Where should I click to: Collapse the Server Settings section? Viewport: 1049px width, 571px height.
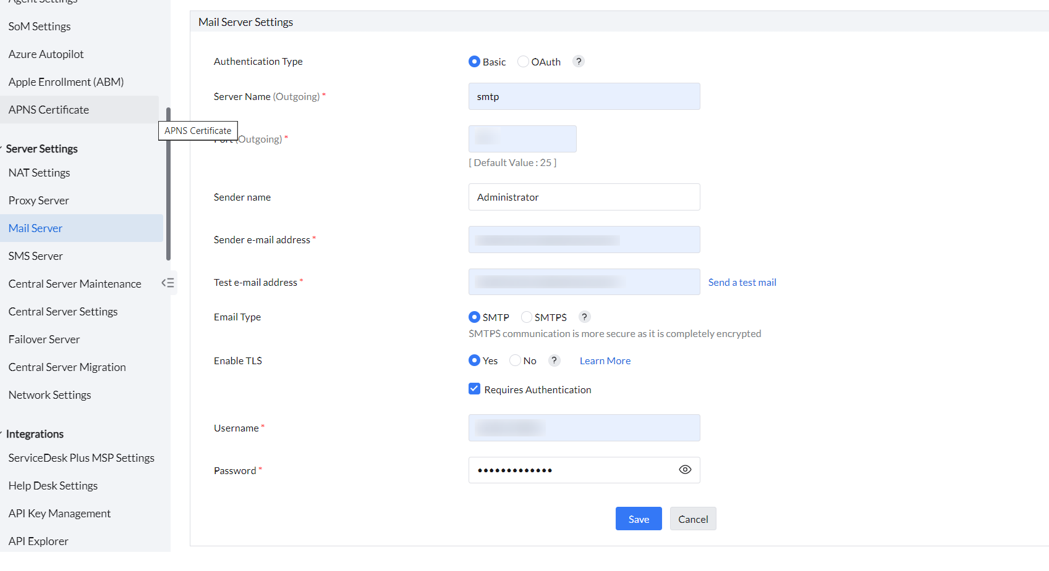pyautogui.click(x=2, y=149)
